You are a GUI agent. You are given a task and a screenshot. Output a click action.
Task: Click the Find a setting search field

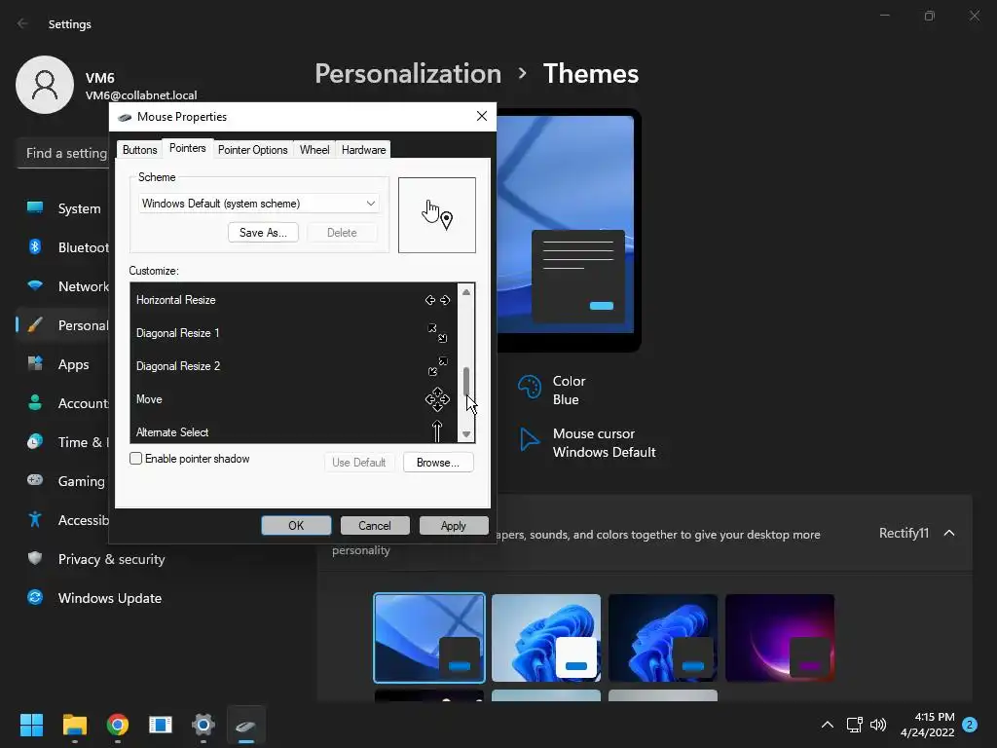pos(63,153)
